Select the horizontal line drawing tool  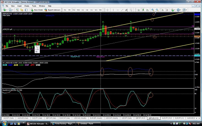tap(118, 10)
